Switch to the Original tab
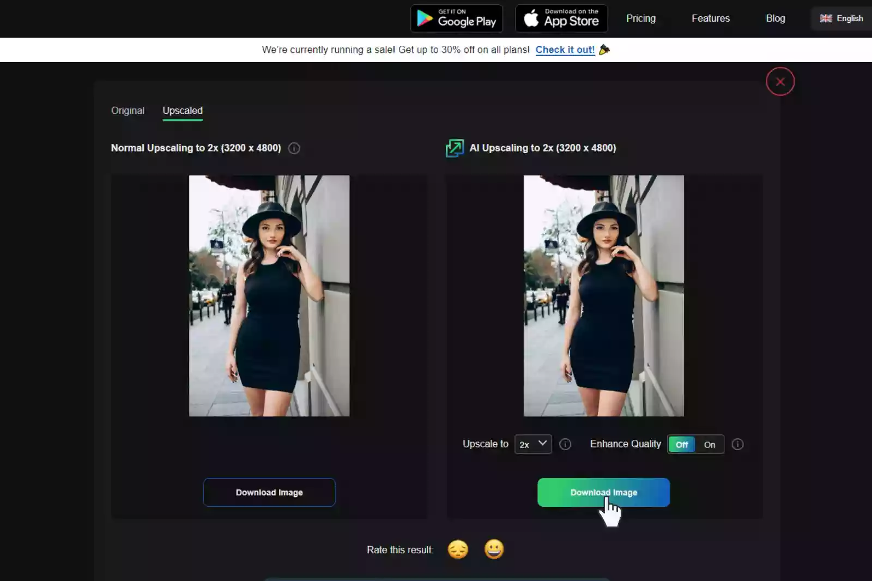 point(128,111)
